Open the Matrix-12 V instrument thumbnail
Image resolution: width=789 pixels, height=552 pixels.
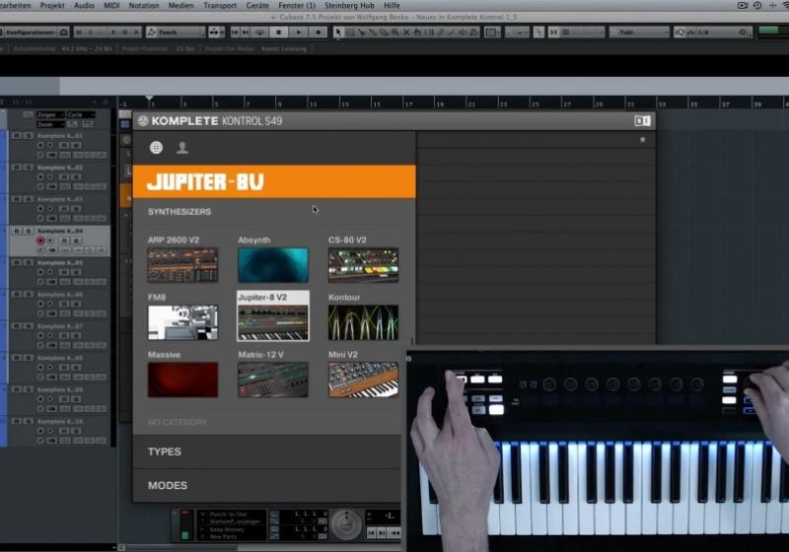tap(272, 379)
